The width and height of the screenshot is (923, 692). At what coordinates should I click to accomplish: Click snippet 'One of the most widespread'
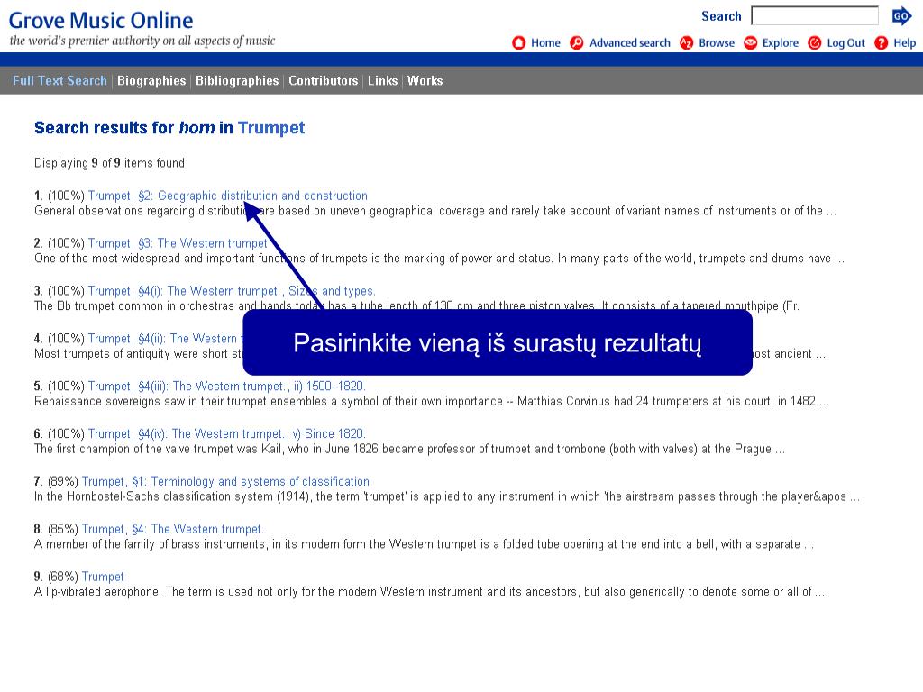pyautogui.click(x=439, y=259)
